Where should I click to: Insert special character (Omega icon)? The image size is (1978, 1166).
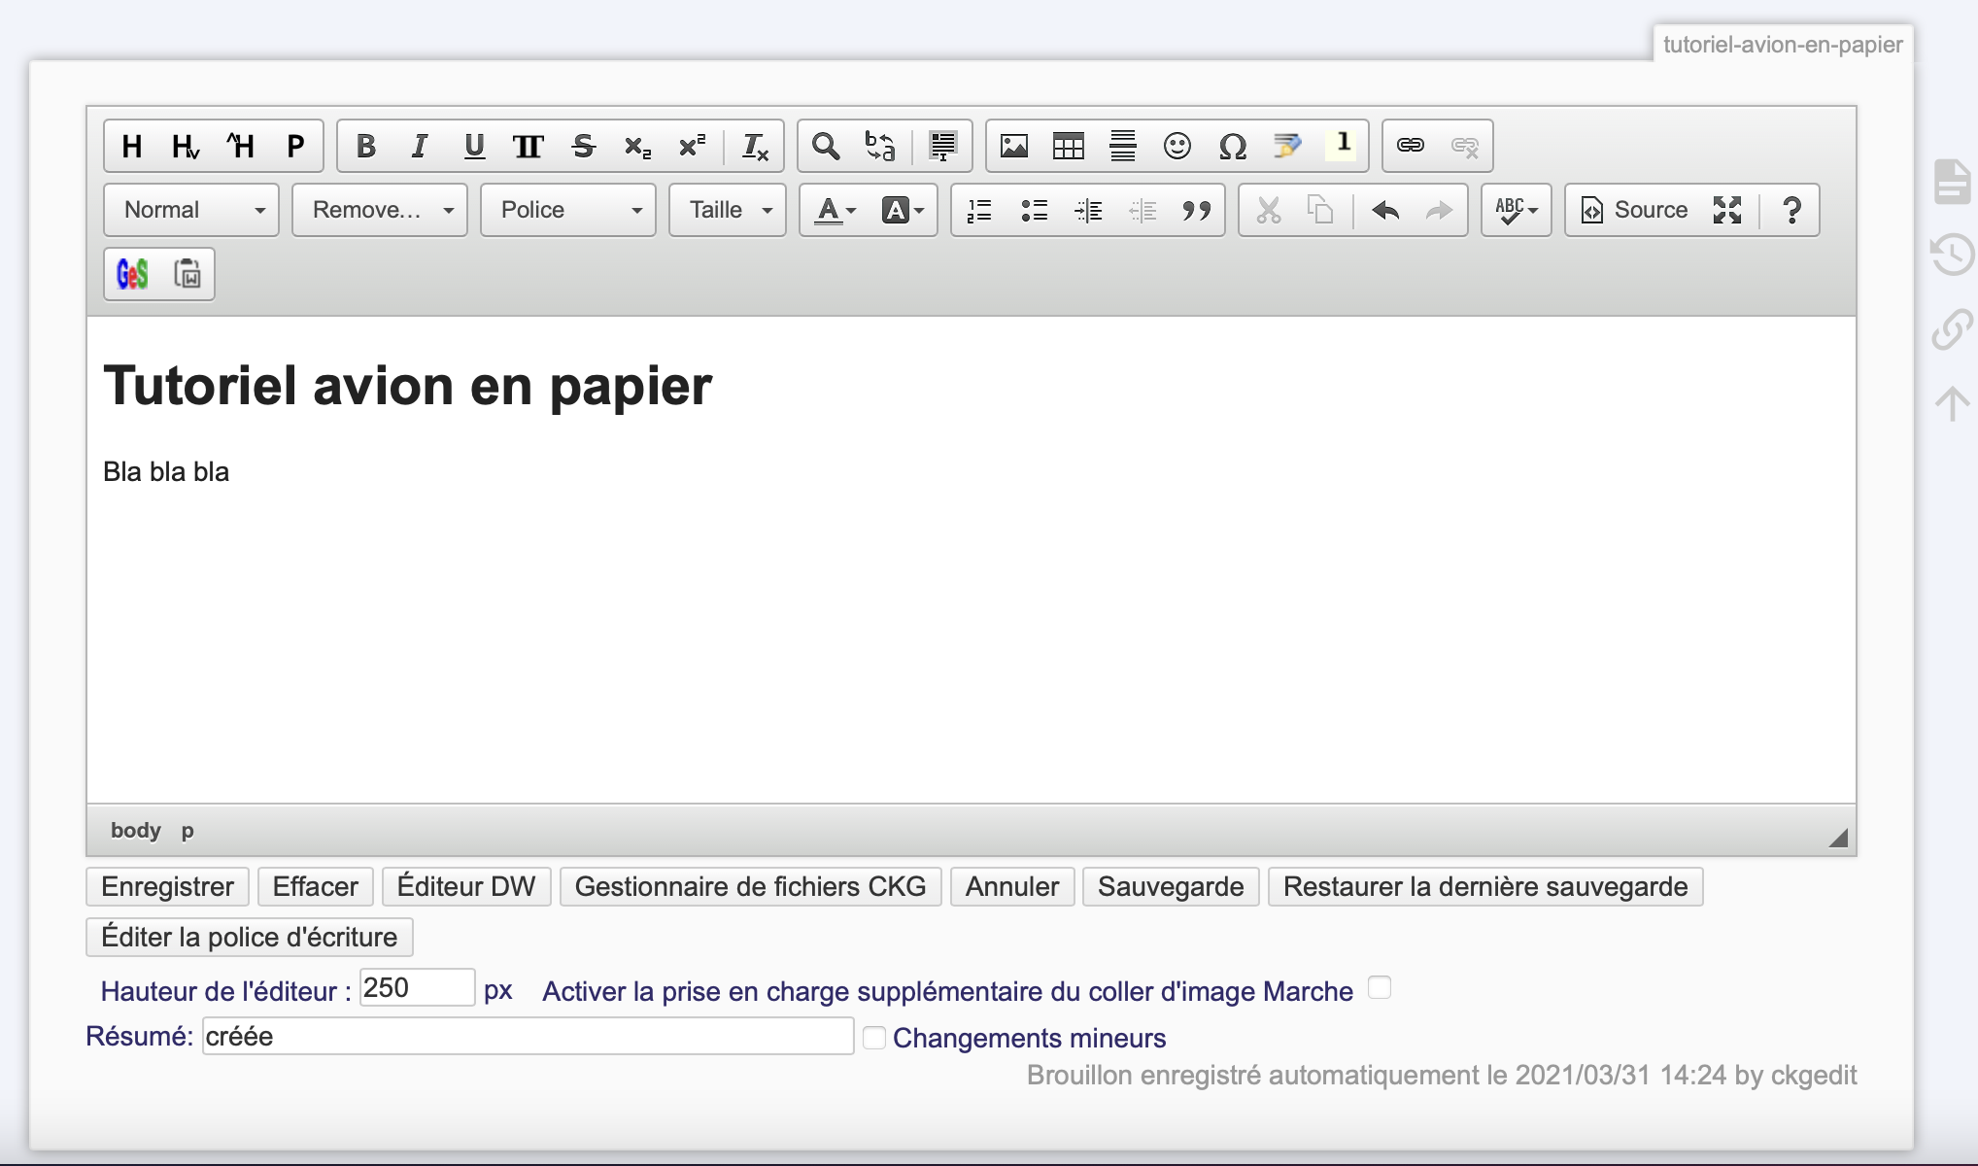pyautogui.click(x=1232, y=146)
